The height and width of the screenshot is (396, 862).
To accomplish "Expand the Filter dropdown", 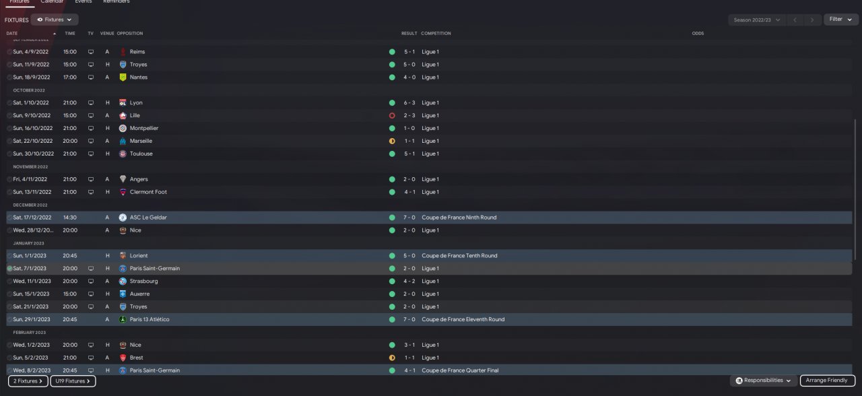I will coord(840,20).
